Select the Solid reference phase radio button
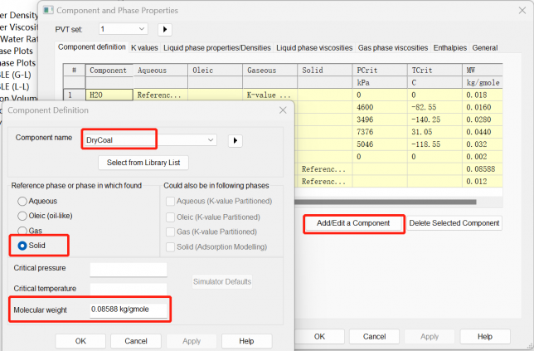This screenshot has height=351, width=534. pyautogui.click(x=22, y=246)
